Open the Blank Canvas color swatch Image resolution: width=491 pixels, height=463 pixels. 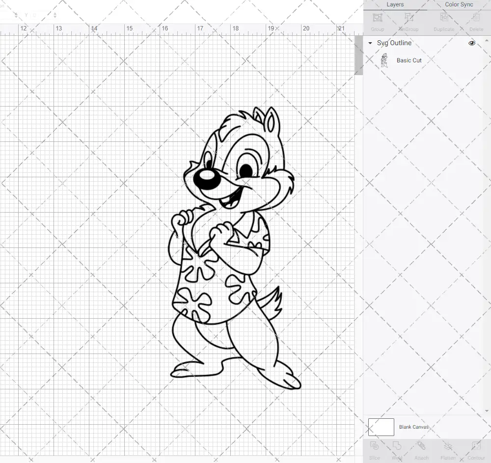381,427
